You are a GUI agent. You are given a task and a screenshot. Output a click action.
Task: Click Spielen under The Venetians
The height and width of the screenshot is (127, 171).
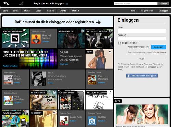coord(102,82)
